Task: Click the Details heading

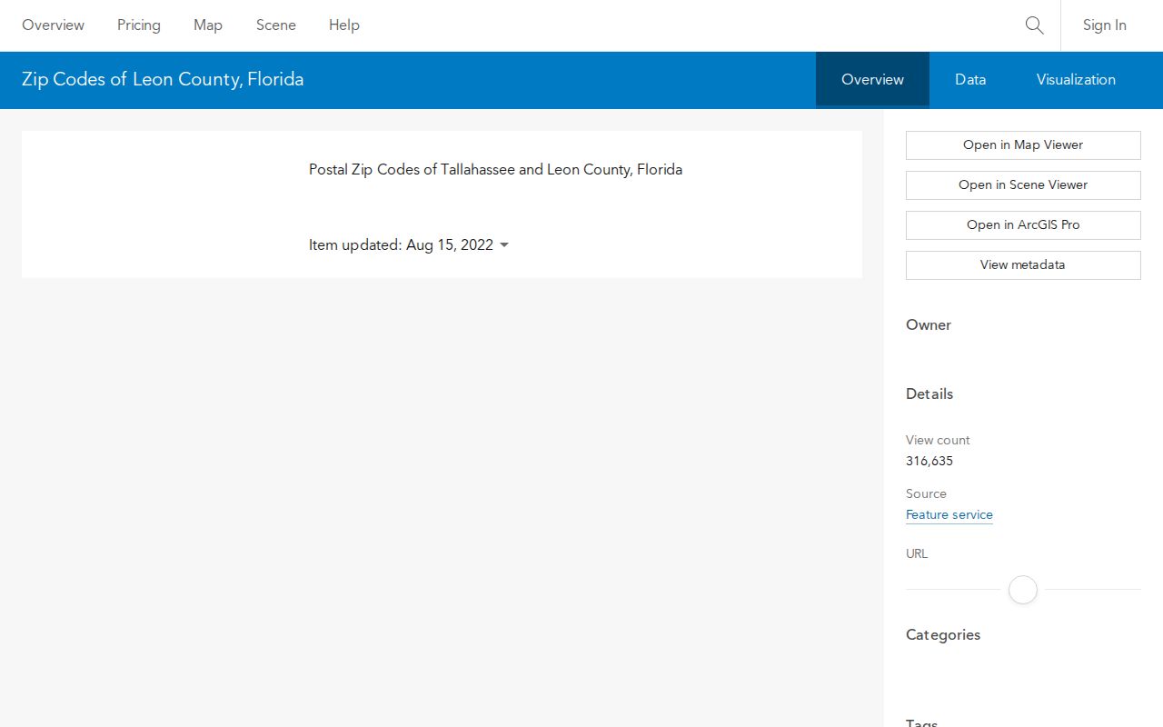Action: coord(929,393)
